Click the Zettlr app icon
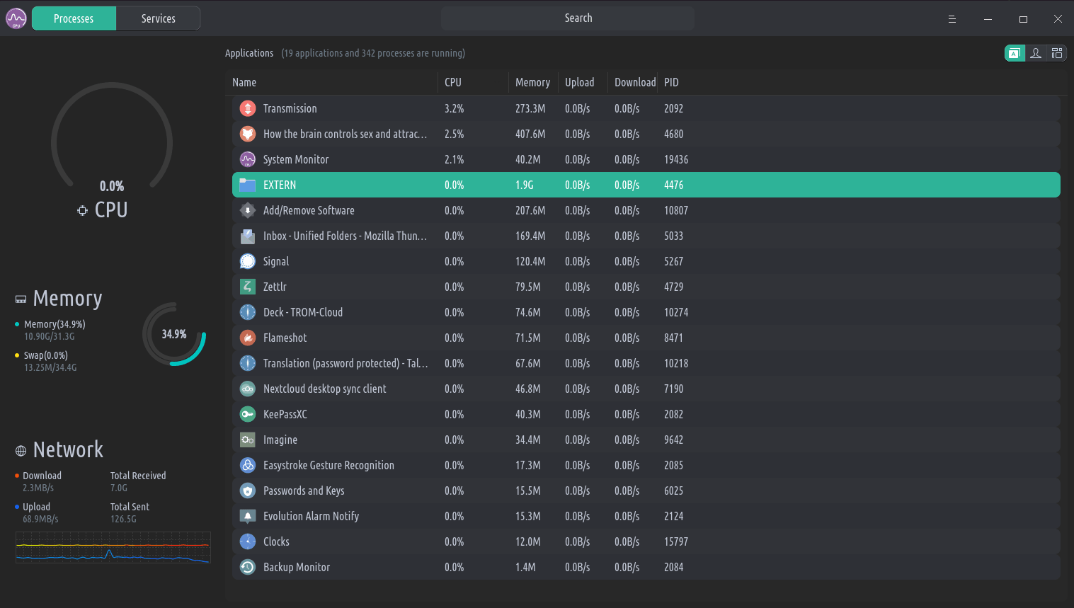This screenshot has height=608, width=1074. [x=247, y=287]
